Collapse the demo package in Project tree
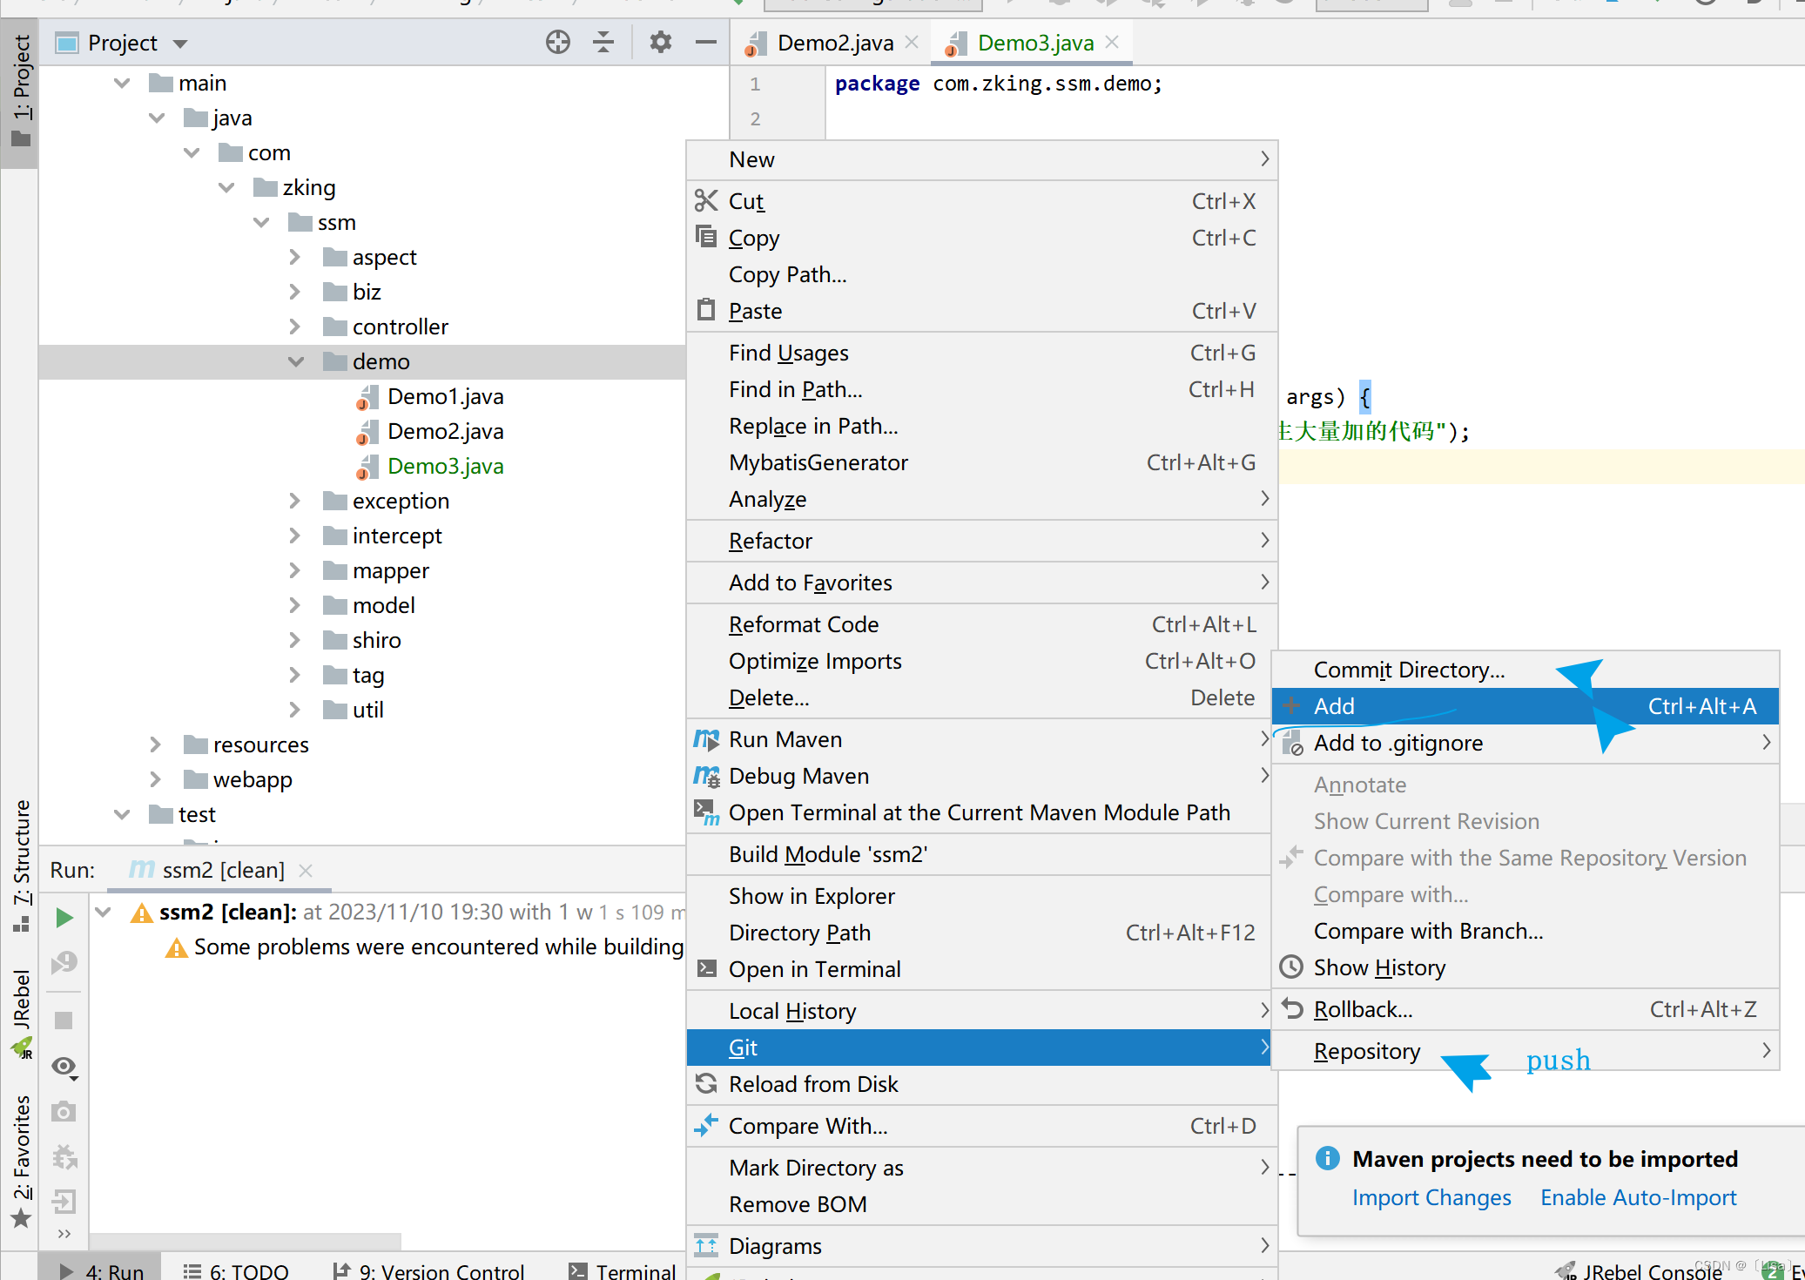 click(296, 361)
